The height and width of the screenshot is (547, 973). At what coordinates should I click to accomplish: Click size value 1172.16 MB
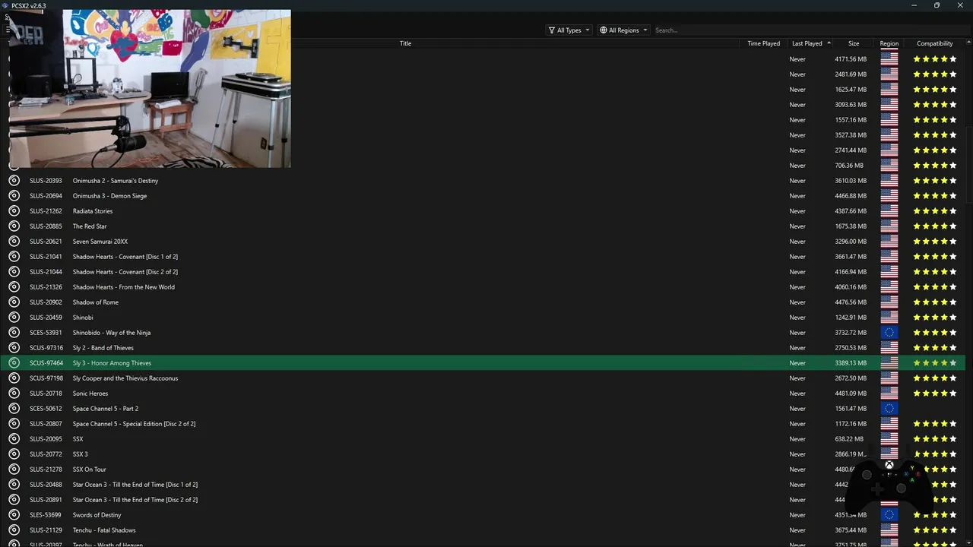851,424
